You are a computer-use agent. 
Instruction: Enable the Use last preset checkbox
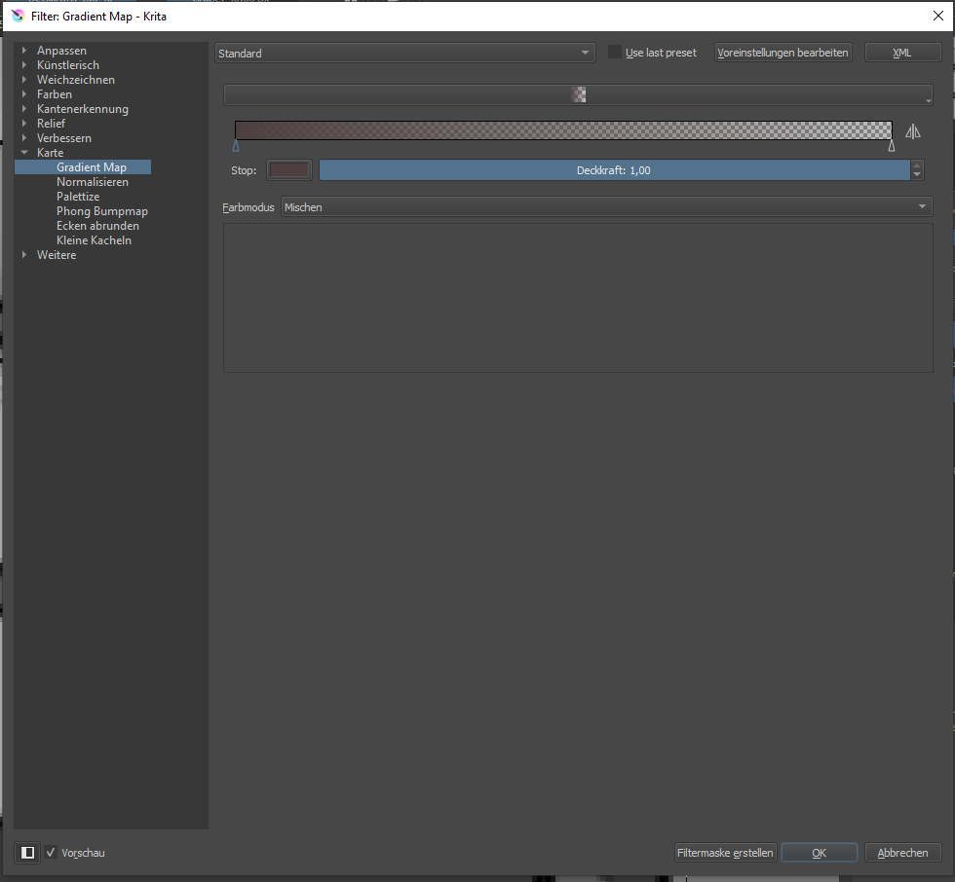pos(615,53)
